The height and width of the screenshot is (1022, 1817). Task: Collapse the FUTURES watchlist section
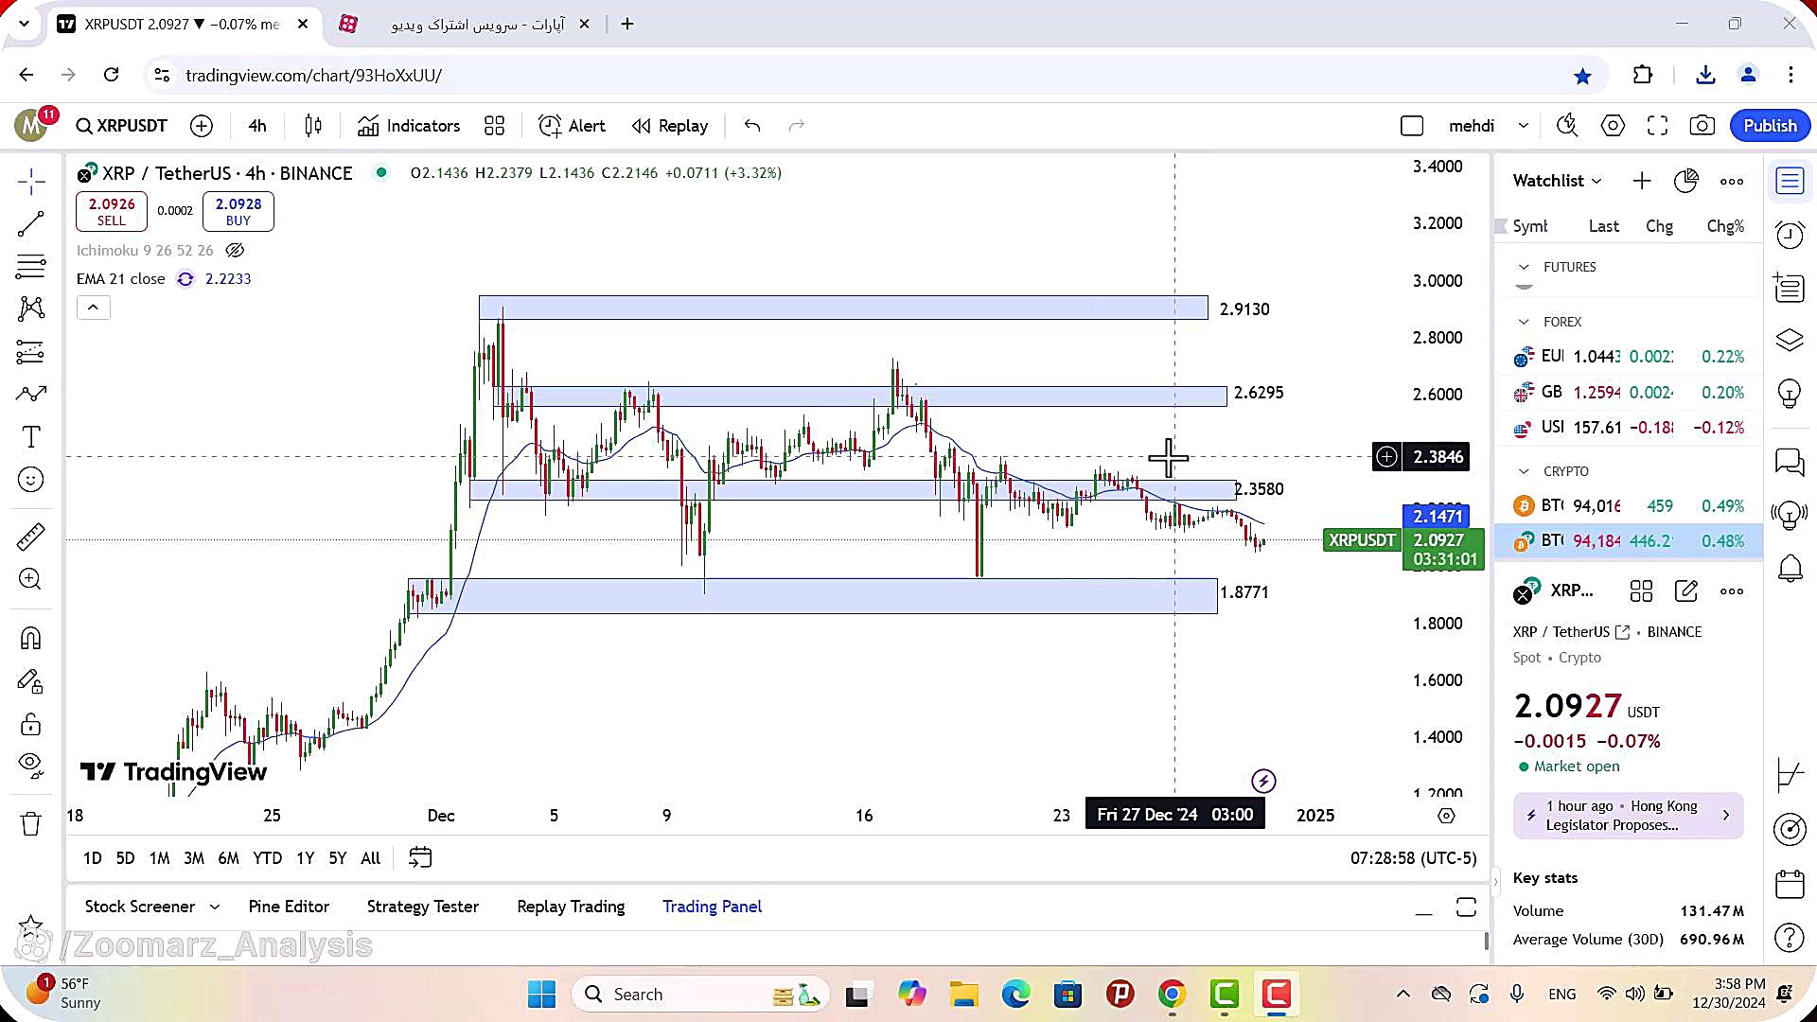1524,268
